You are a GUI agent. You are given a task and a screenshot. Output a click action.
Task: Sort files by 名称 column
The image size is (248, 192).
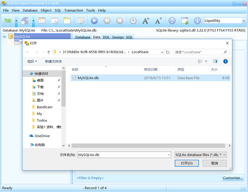click(x=75, y=70)
